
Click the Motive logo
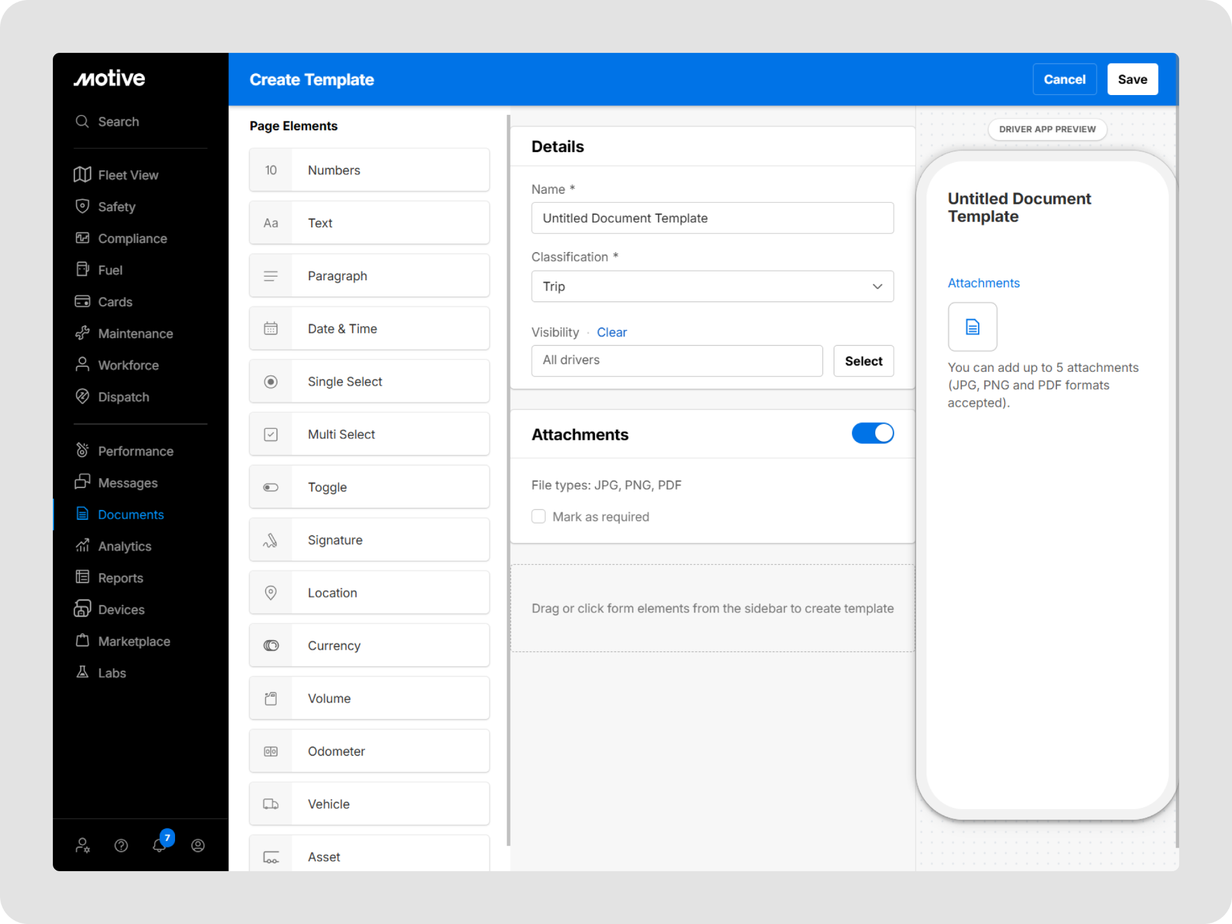pyautogui.click(x=109, y=78)
